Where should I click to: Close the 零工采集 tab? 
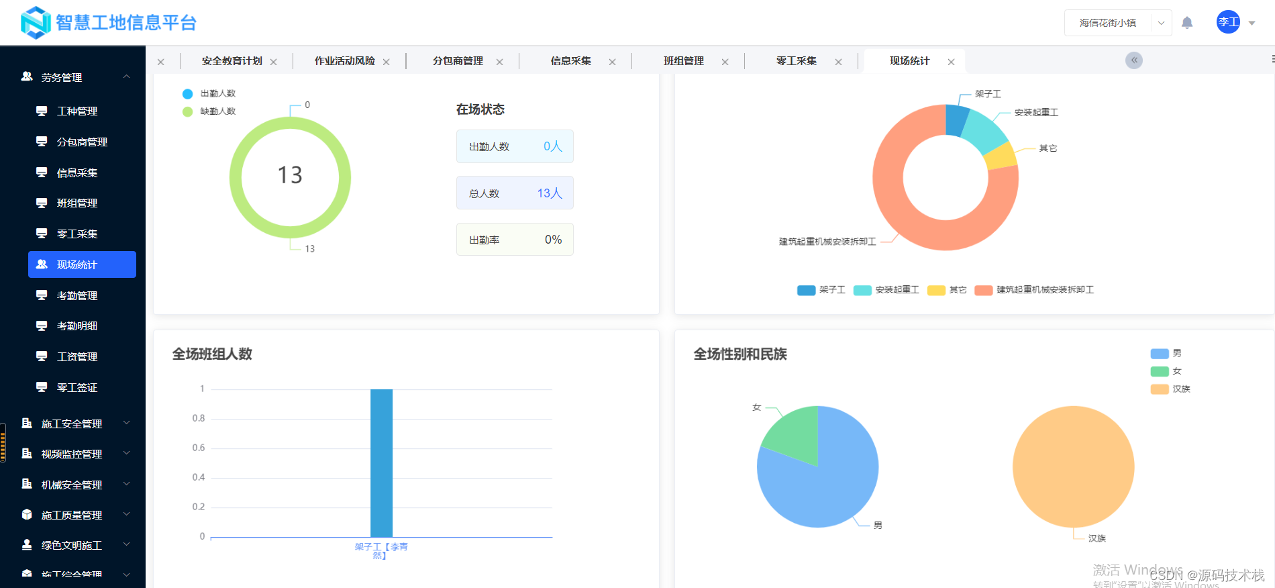coord(839,62)
